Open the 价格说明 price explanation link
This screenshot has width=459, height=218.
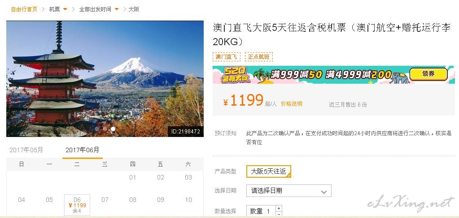coord(292,104)
